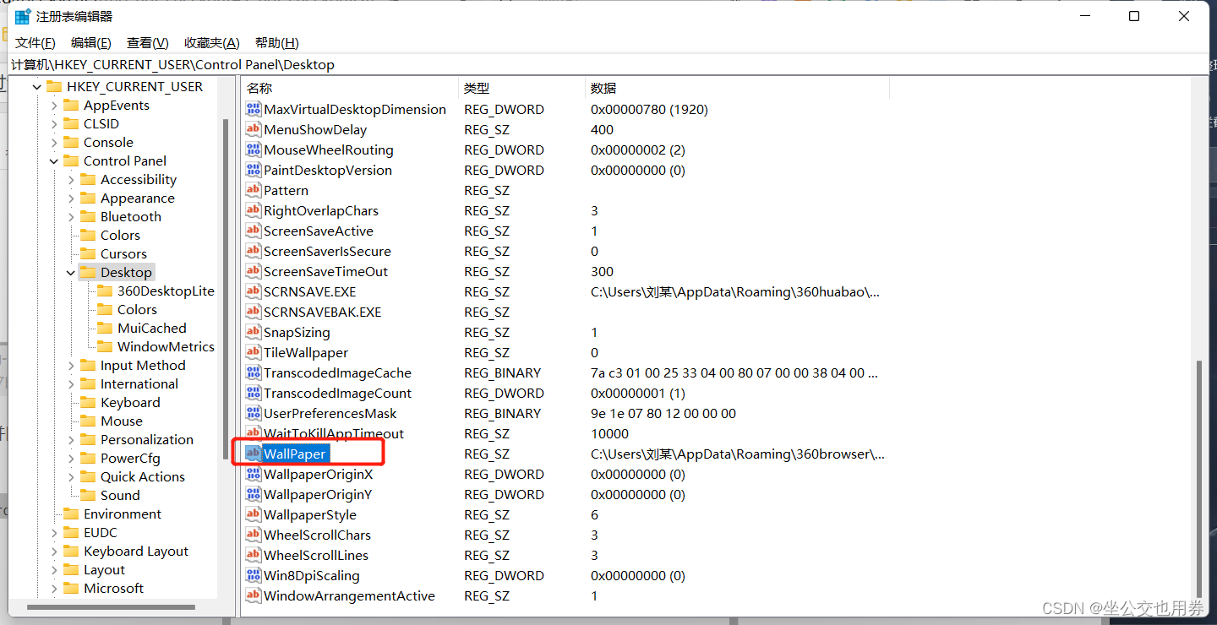Expand the Appearance key arrow

pos(71,198)
